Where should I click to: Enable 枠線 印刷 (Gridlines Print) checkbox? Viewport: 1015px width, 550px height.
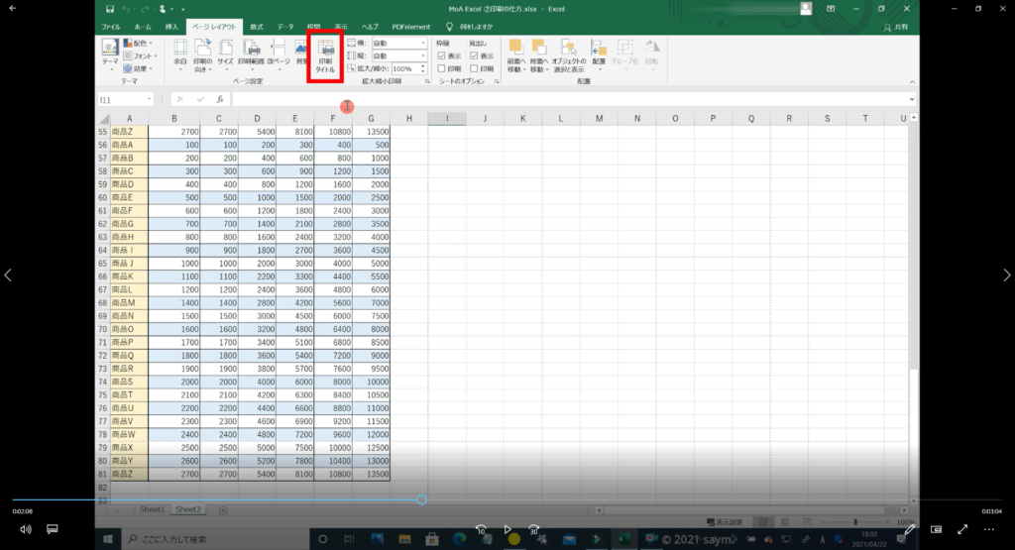[x=442, y=69]
